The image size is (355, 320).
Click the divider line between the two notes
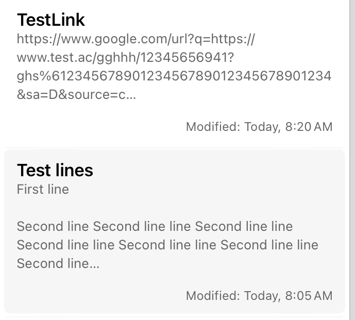click(174, 148)
